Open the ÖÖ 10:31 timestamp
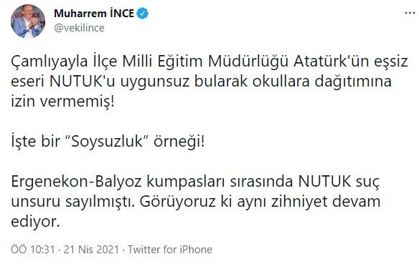The width and height of the screenshot is (419, 264). click(x=33, y=250)
